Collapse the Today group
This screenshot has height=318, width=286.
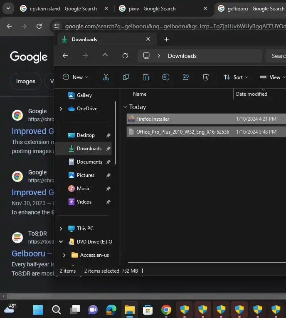pyautogui.click(x=125, y=107)
